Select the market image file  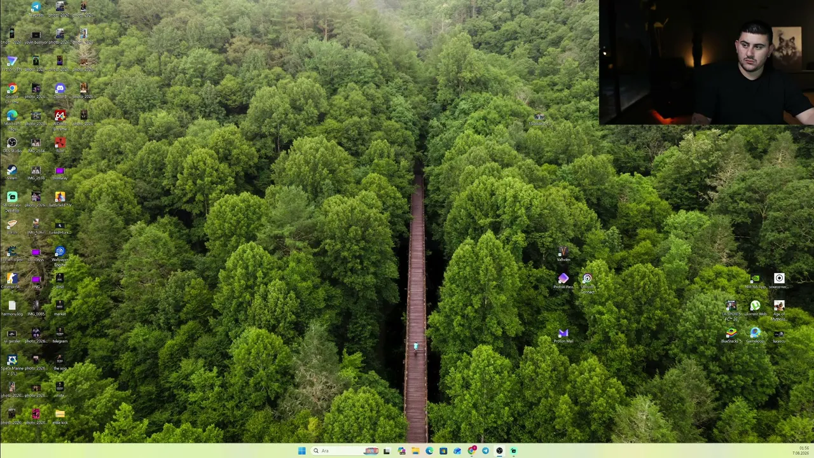[60, 309]
